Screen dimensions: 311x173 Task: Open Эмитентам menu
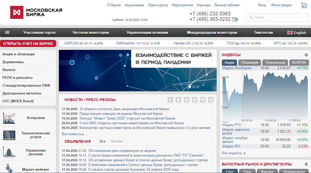(263, 32)
